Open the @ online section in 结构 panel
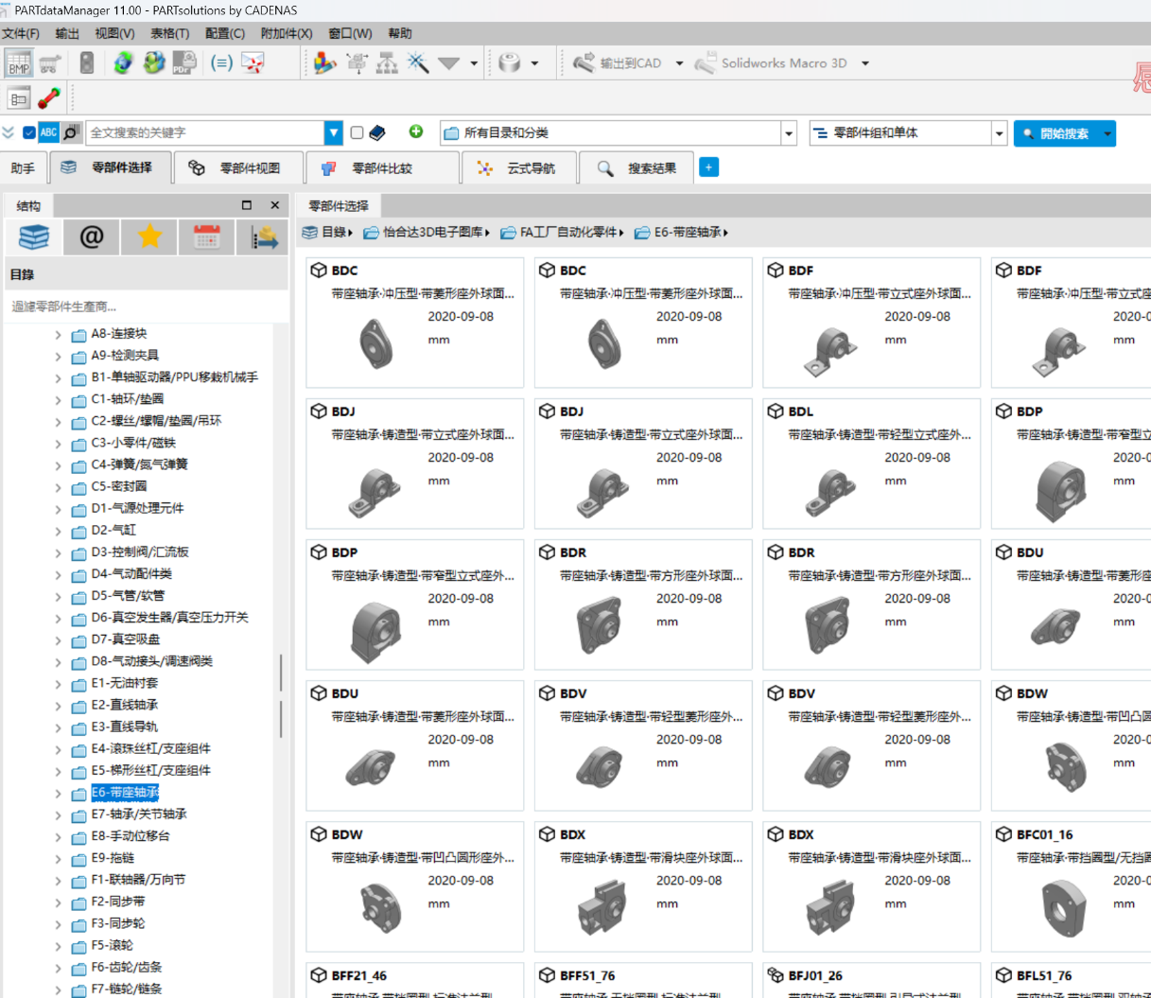Image resolution: width=1151 pixels, height=998 pixels. tap(92, 236)
